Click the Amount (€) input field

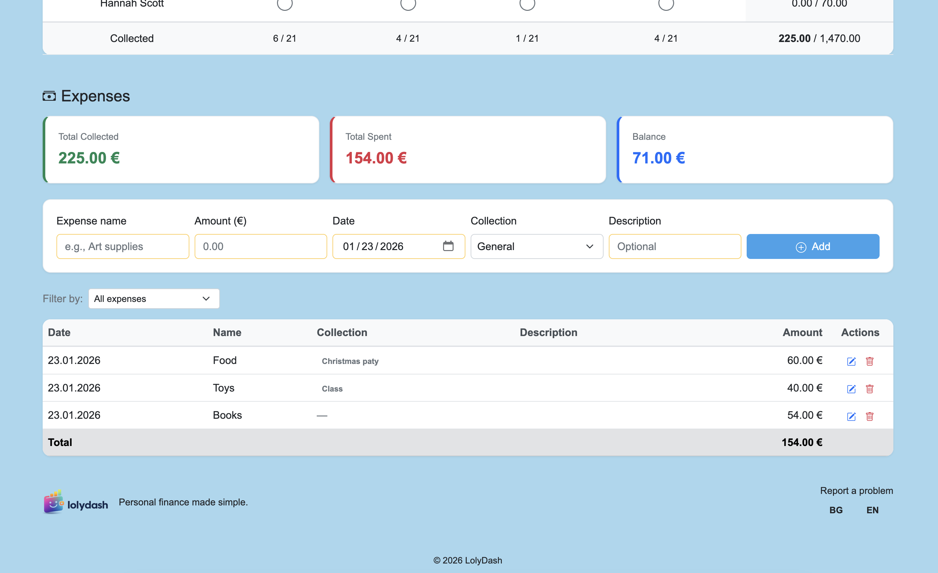pos(260,246)
